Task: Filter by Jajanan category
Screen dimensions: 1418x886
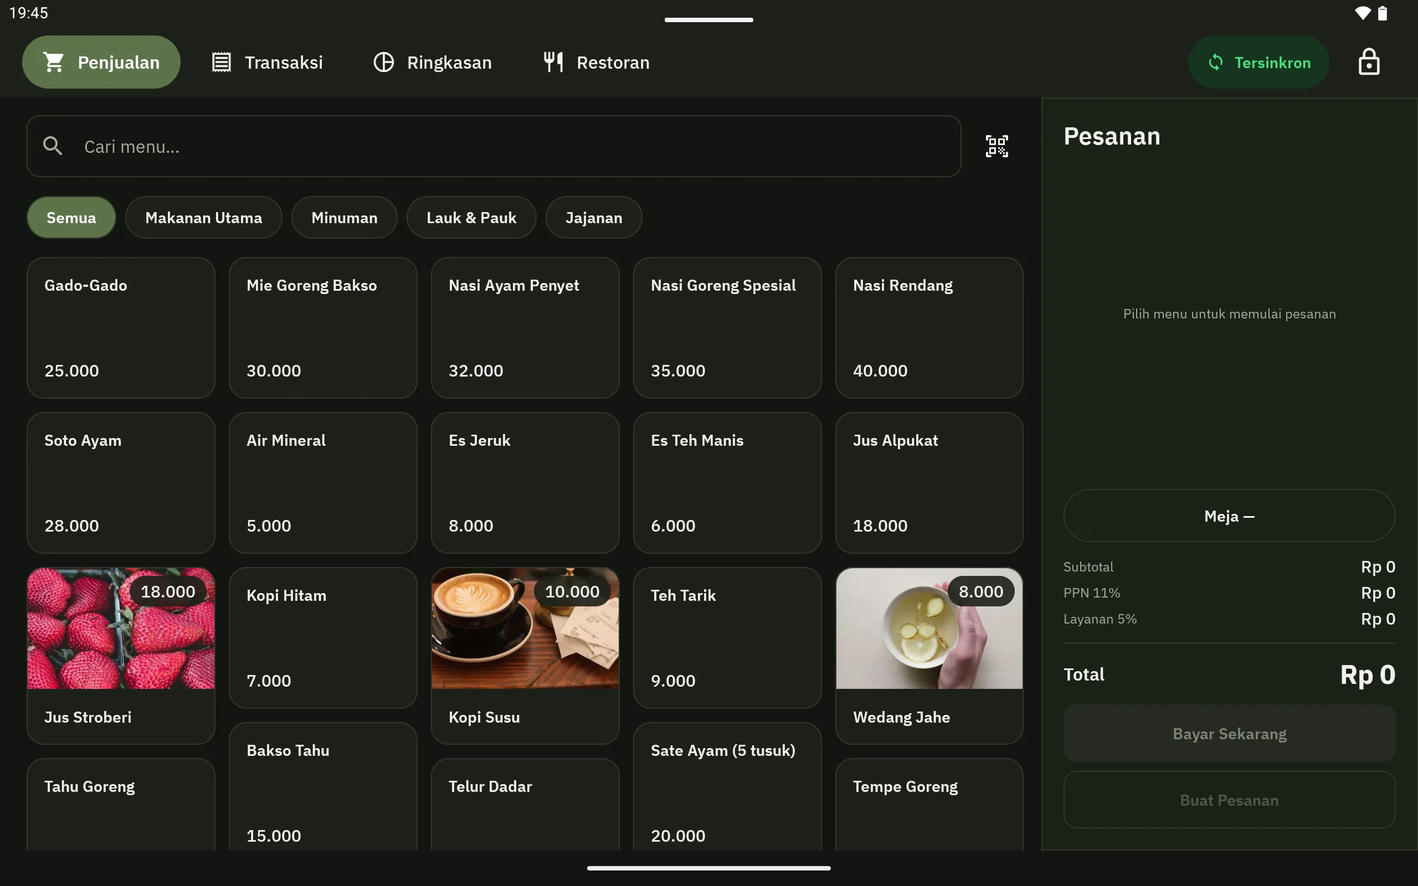Action: pos(594,218)
